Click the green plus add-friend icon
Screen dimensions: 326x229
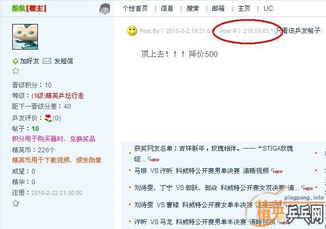tap(15, 61)
